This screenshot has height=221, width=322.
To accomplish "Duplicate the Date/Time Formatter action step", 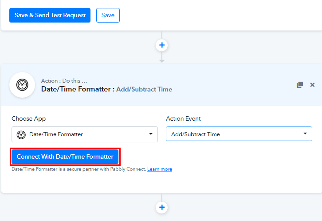I will (x=300, y=85).
